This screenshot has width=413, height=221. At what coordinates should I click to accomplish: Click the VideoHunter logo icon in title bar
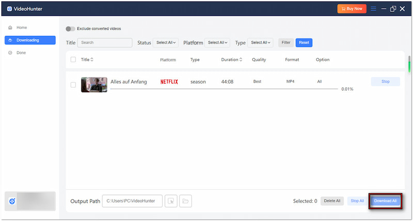(9, 9)
